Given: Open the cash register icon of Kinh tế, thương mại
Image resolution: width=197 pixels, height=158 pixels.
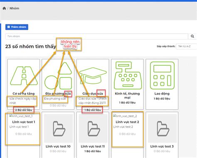Looking at the screenshot, I should 128,75.
